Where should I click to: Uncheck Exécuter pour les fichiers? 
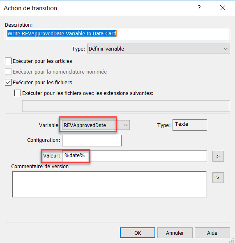coord(8,82)
